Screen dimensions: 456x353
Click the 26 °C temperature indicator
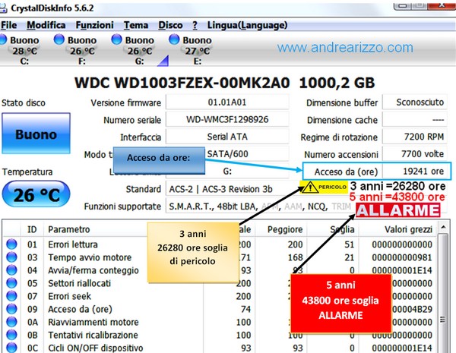[36, 194]
